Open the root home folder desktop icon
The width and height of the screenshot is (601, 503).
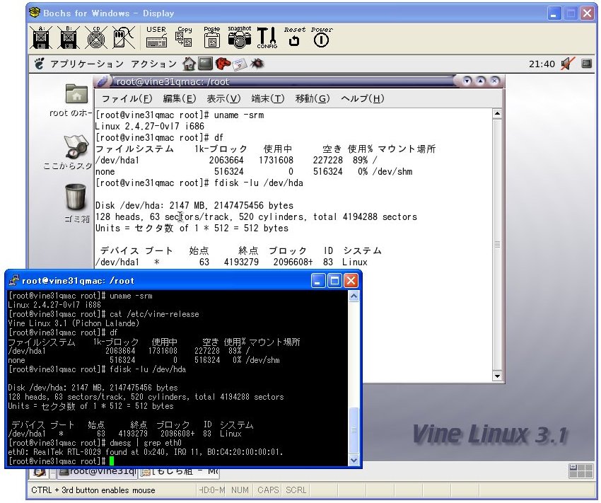[76, 94]
